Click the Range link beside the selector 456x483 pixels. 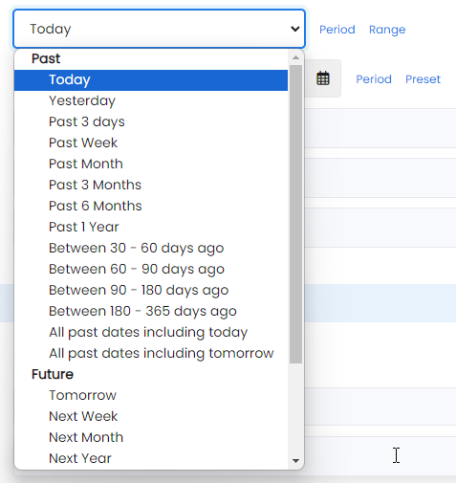pos(387,30)
